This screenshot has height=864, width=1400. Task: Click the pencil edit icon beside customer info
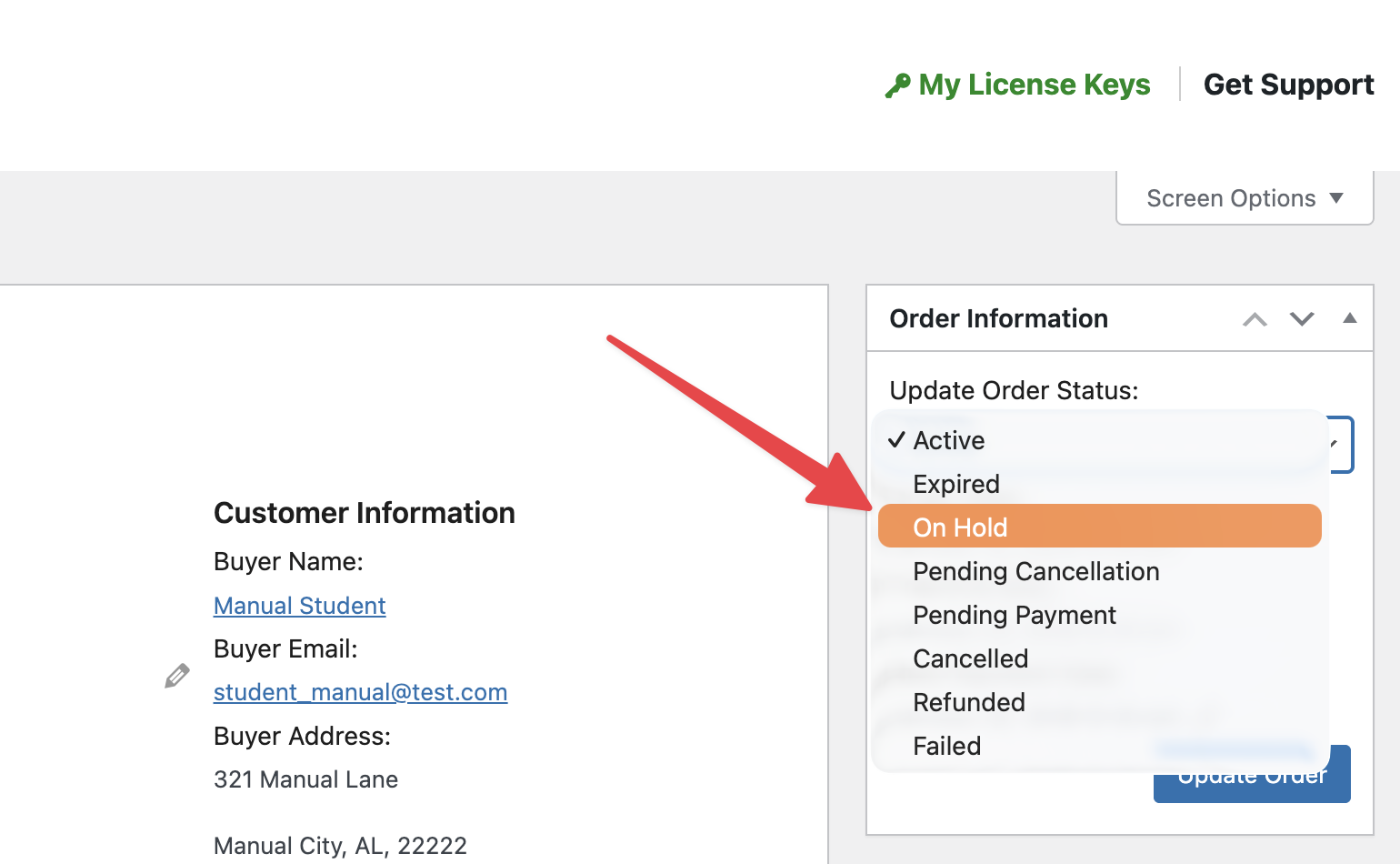point(177,676)
